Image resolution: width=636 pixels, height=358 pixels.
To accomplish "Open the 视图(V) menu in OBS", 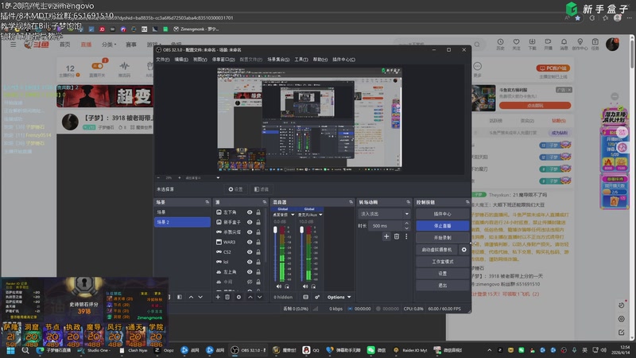I will 200,60.
